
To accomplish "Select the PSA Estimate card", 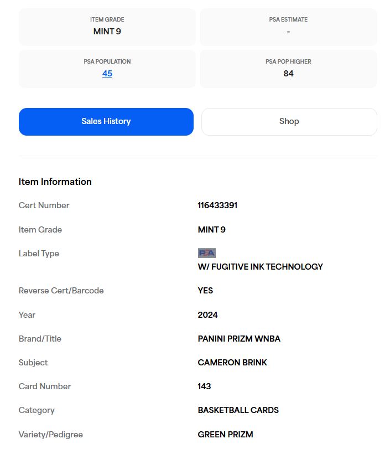I will pyautogui.click(x=288, y=27).
